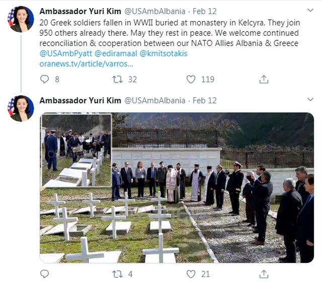
Task: Click the @USAmbAlbania handle on second tweet
Action: [154, 101]
